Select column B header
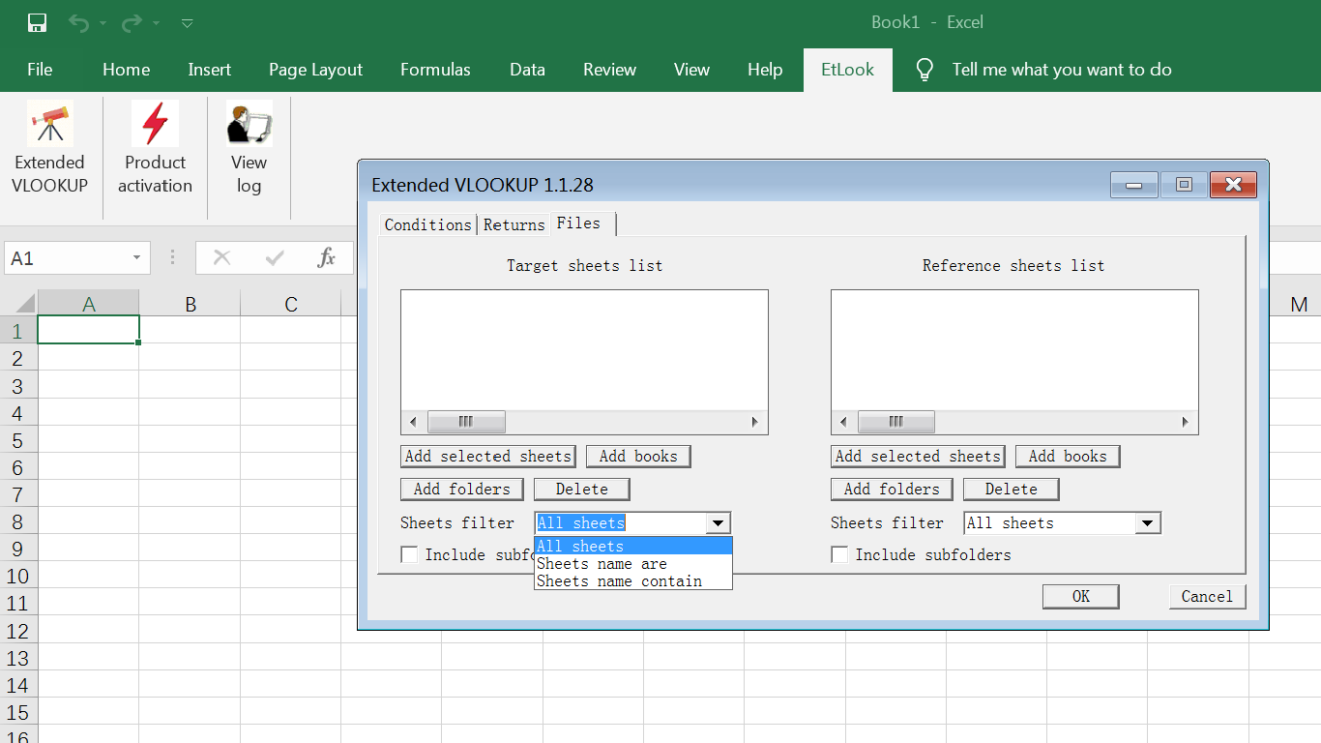The image size is (1321, 743). (190, 304)
